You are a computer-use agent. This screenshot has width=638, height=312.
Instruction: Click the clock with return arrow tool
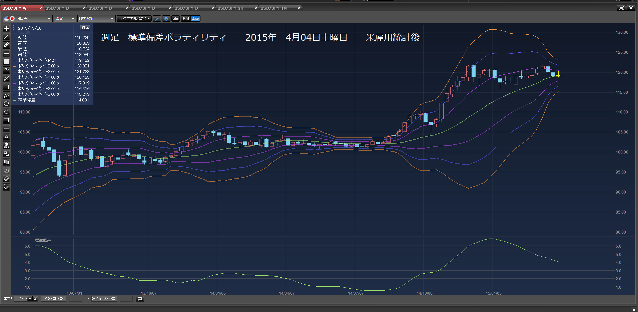click(x=6, y=153)
